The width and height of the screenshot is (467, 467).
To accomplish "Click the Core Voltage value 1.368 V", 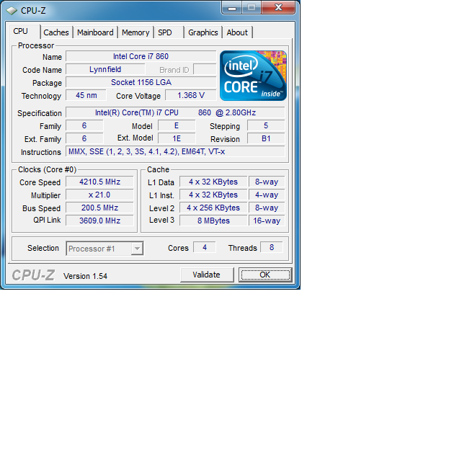I will coord(191,95).
